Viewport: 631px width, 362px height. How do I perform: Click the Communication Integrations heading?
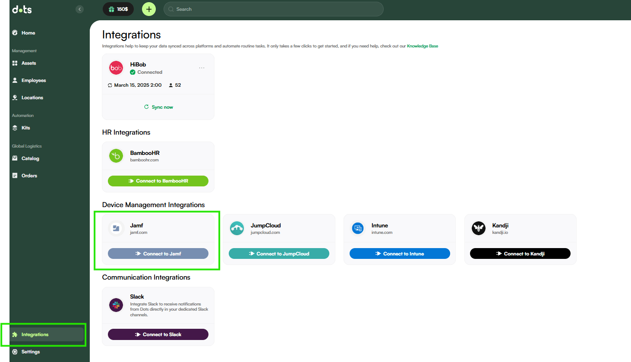pyautogui.click(x=146, y=277)
